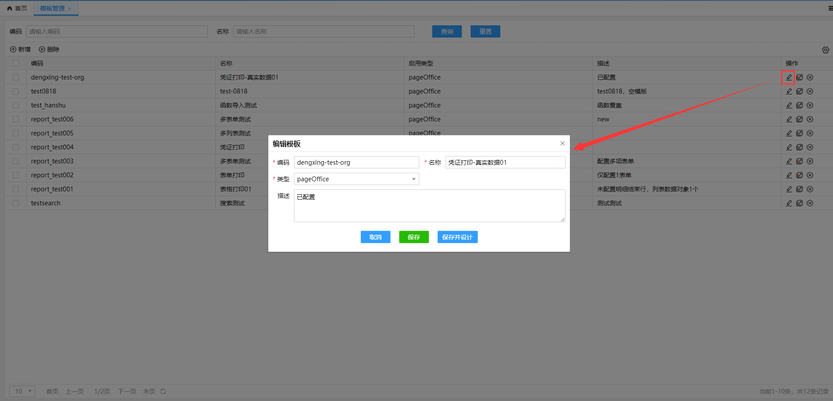Switch to the 首页 home tab

pos(17,8)
